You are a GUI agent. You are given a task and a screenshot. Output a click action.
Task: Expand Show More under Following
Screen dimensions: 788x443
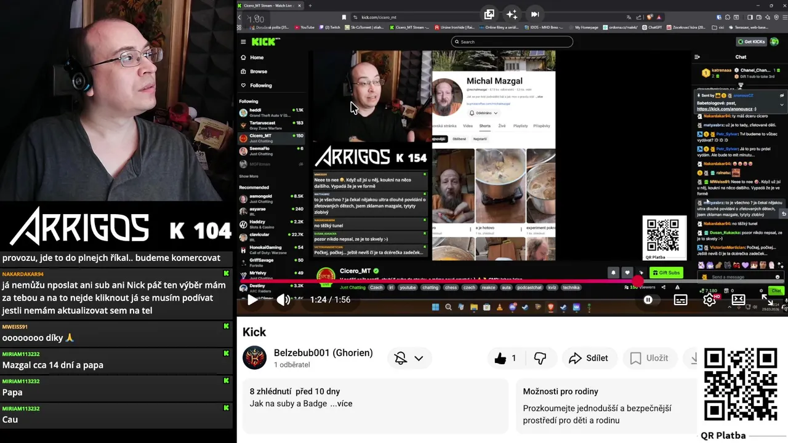point(249,177)
